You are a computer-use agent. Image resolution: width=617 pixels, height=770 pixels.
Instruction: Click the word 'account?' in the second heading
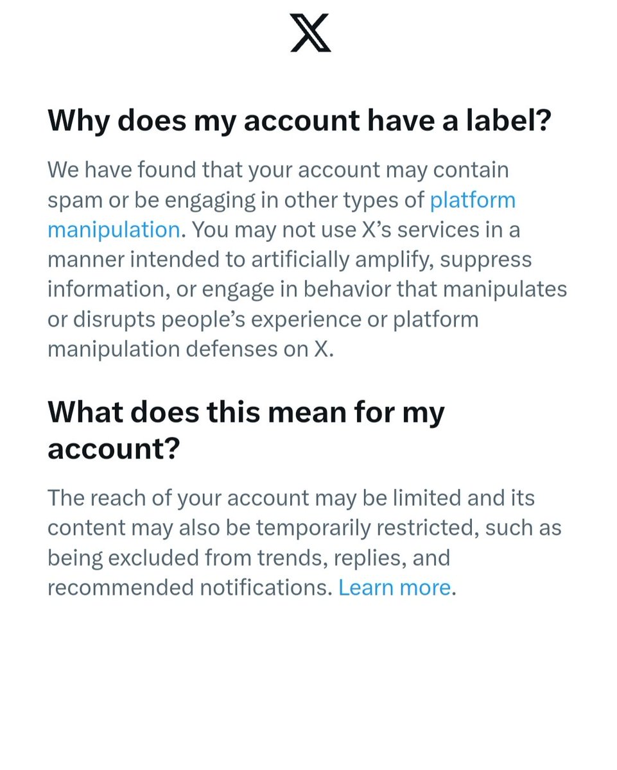(112, 450)
